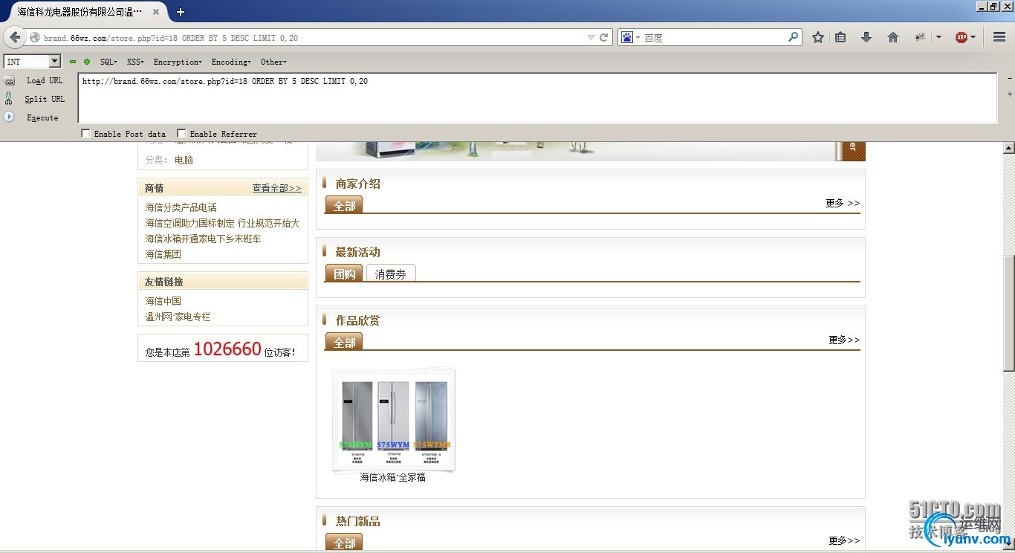Open the bookmarks list icon
The image size is (1015, 553).
tap(840, 37)
